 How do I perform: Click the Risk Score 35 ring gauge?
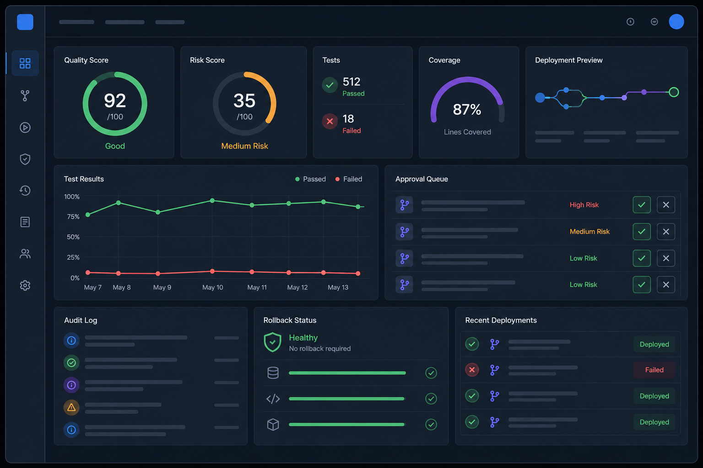(x=244, y=104)
